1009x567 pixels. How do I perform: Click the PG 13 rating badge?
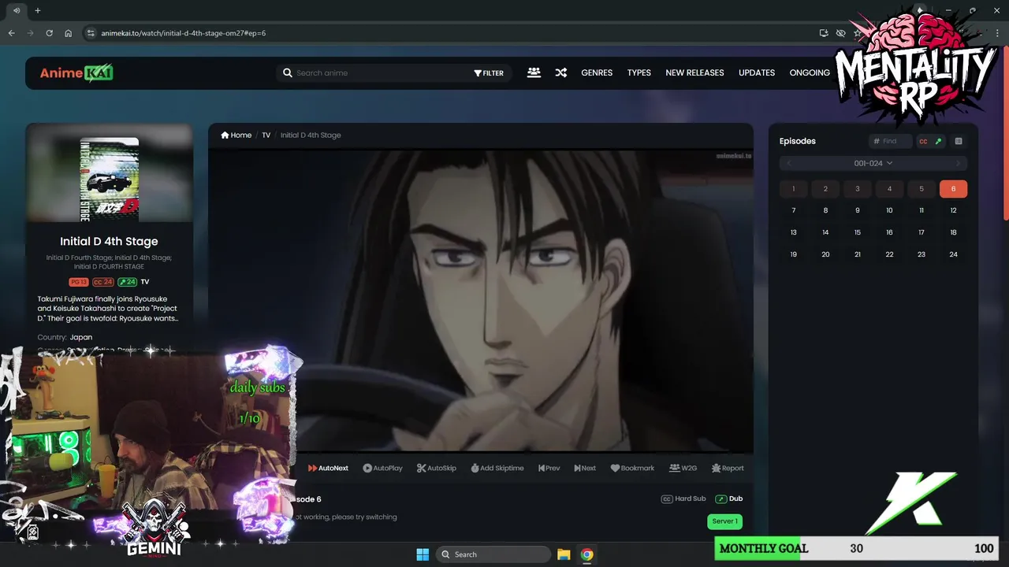(78, 282)
